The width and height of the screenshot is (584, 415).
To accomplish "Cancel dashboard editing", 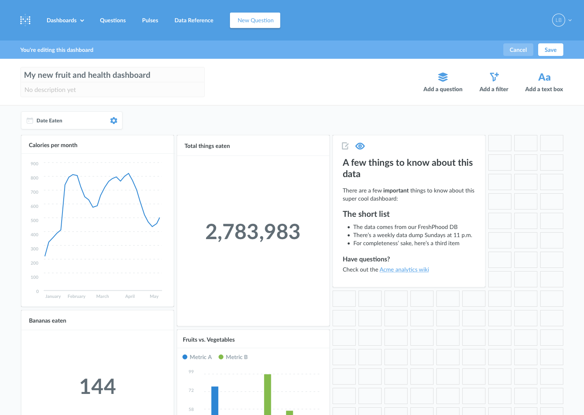I will 518,49.
